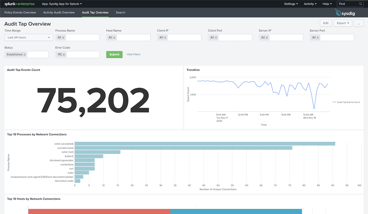Remove the All tag in Process Name

coord(63,38)
